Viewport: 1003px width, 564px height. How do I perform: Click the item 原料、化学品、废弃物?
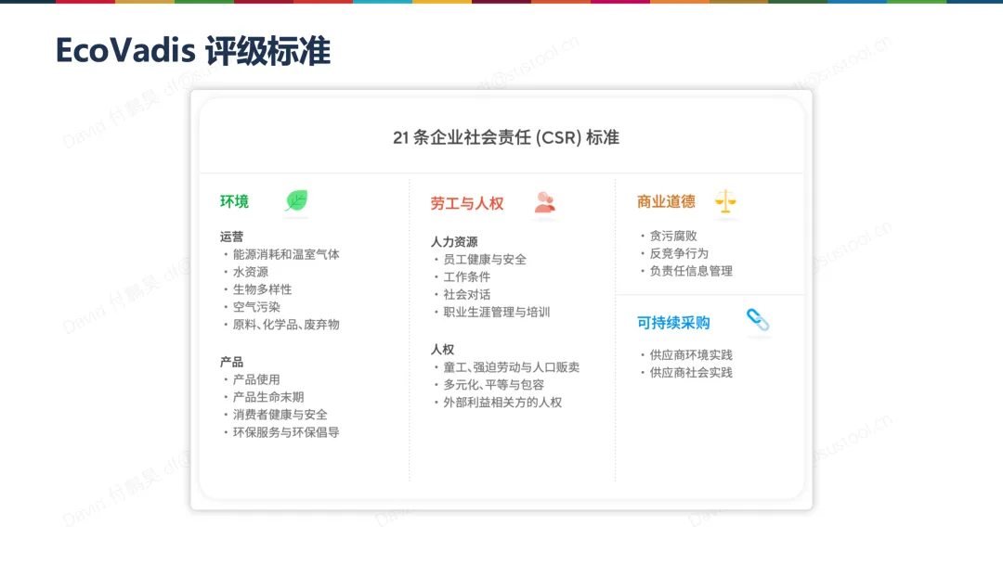click(286, 325)
